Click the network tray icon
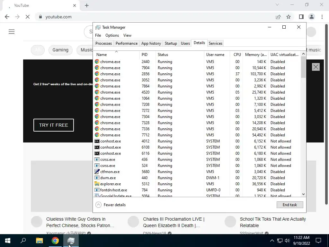Screen dimensions: 329x247 click(x=280, y=241)
